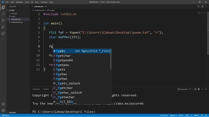Open the View menu
209x117 pixels.
click(27, 2)
